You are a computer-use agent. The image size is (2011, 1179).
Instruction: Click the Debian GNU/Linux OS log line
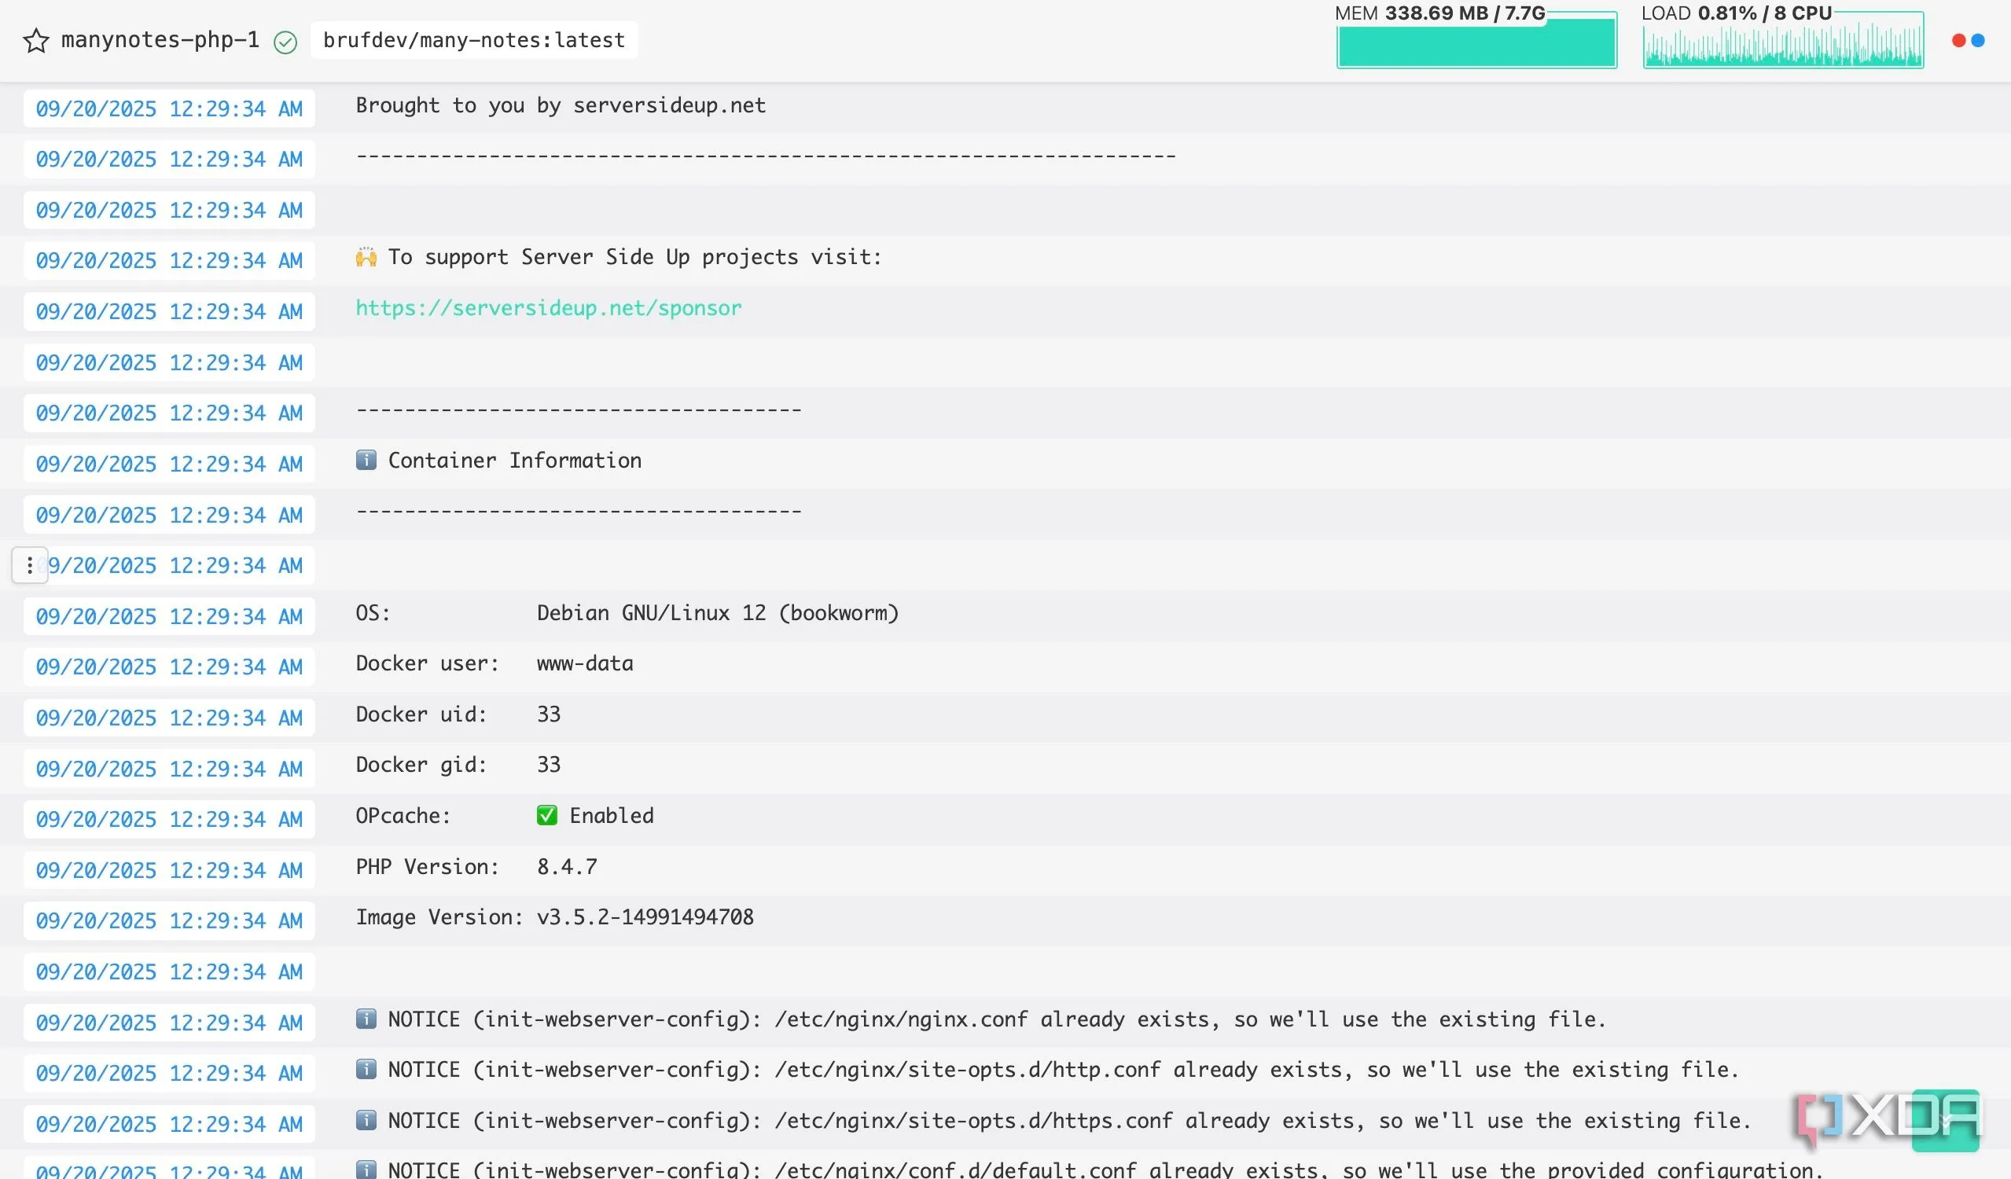click(x=627, y=612)
